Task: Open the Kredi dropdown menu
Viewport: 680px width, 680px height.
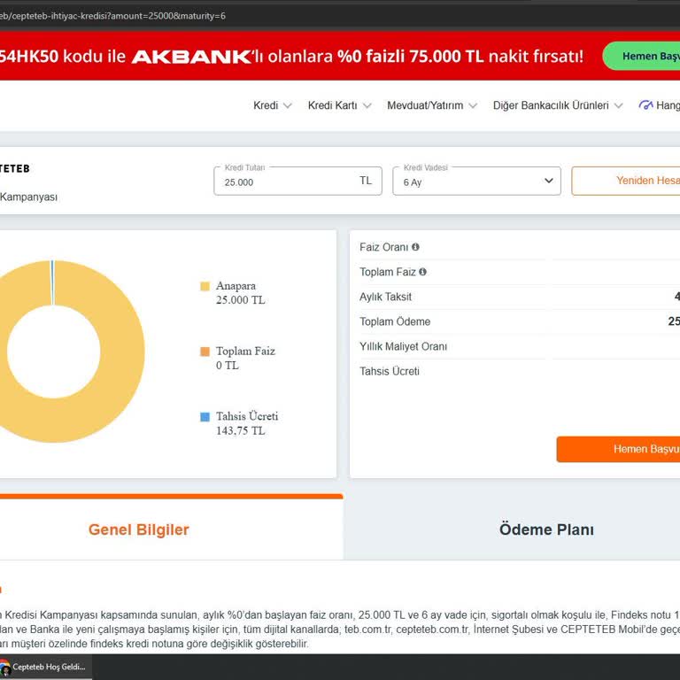Action: click(273, 105)
